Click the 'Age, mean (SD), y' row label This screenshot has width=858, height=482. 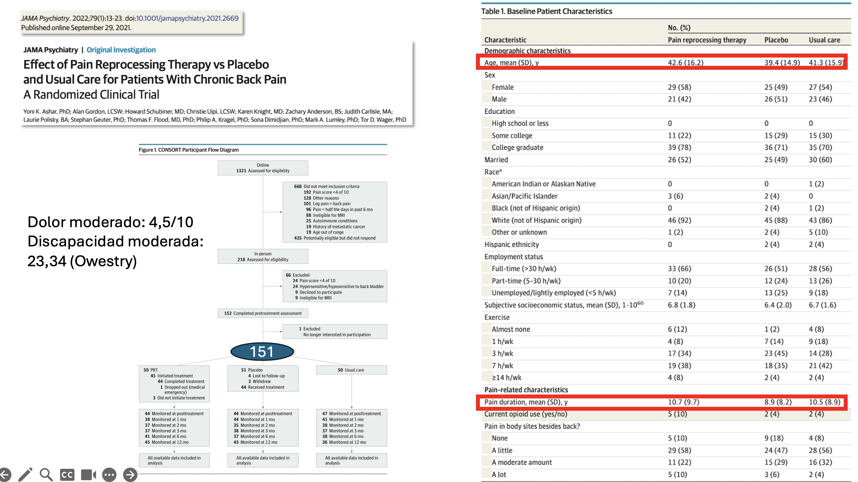[512, 63]
